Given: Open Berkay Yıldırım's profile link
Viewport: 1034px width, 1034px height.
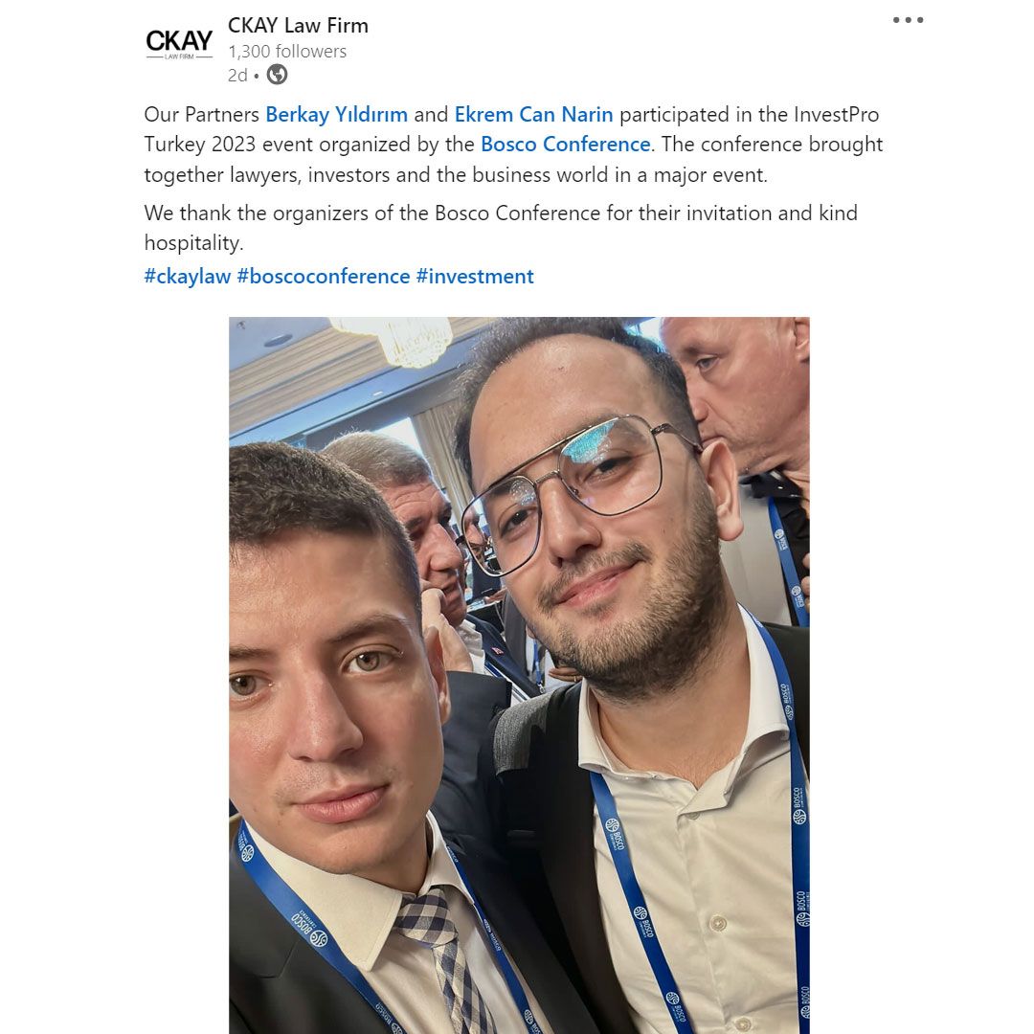Looking at the screenshot, I should click(x=336, y=114).
